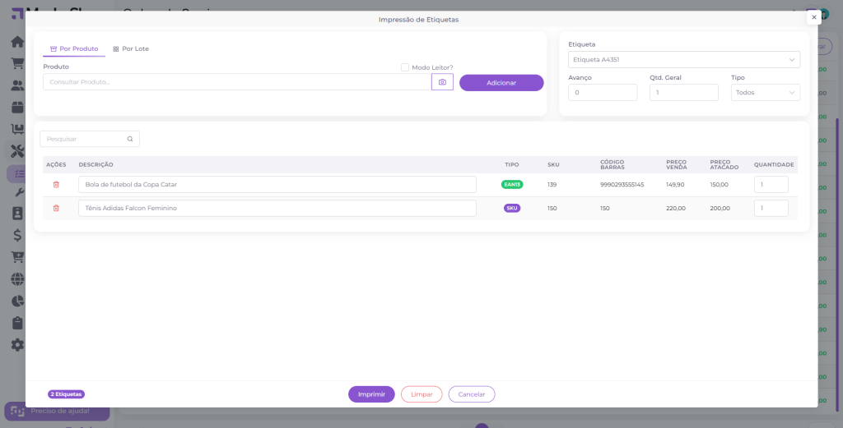Open the globe icon in sidebar

click(x=16, y=279)
